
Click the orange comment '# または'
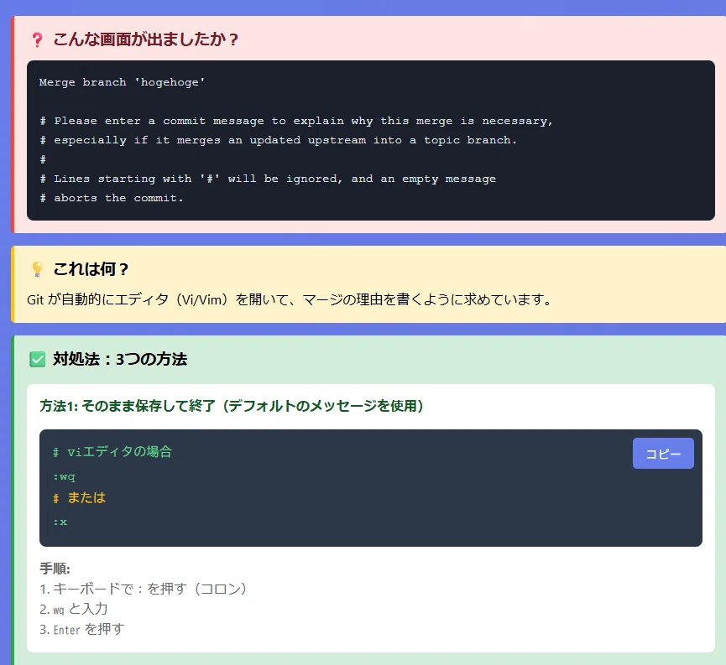[x=79, y=498]
